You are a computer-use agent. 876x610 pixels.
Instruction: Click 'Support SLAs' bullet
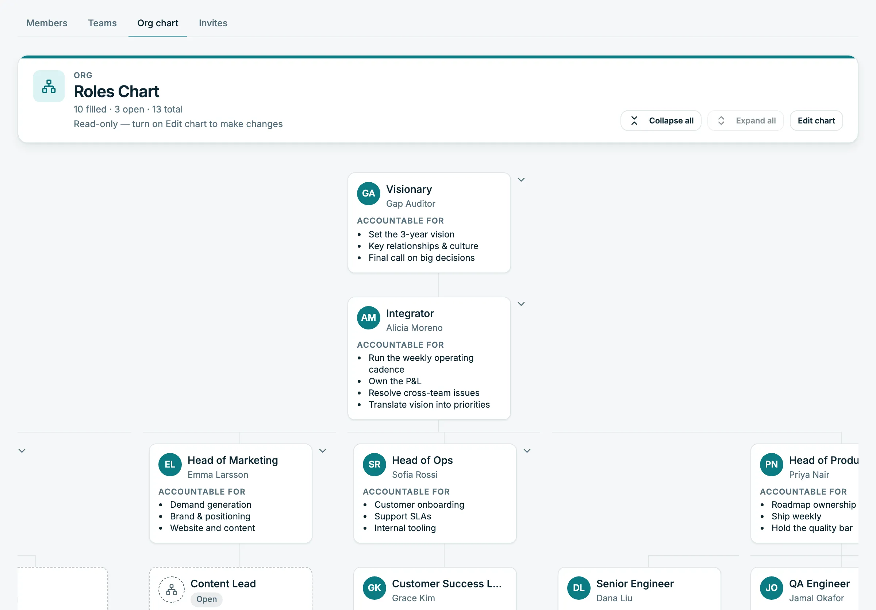pyautogui.click(x=403, y=516)
